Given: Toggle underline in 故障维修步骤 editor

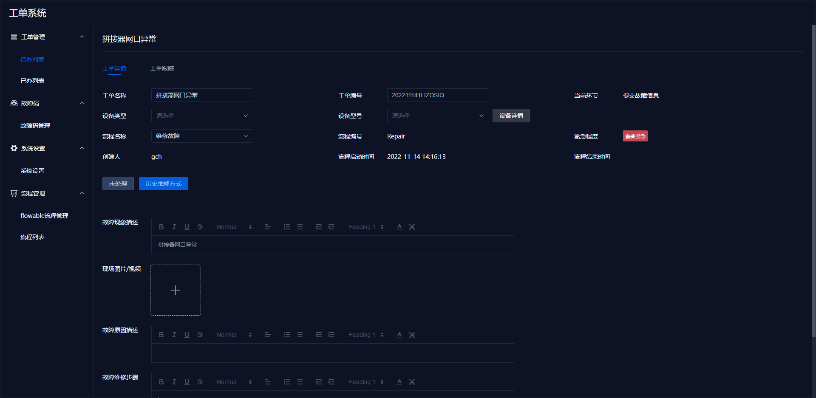Looking at the screenshot, I should (187, 382).
